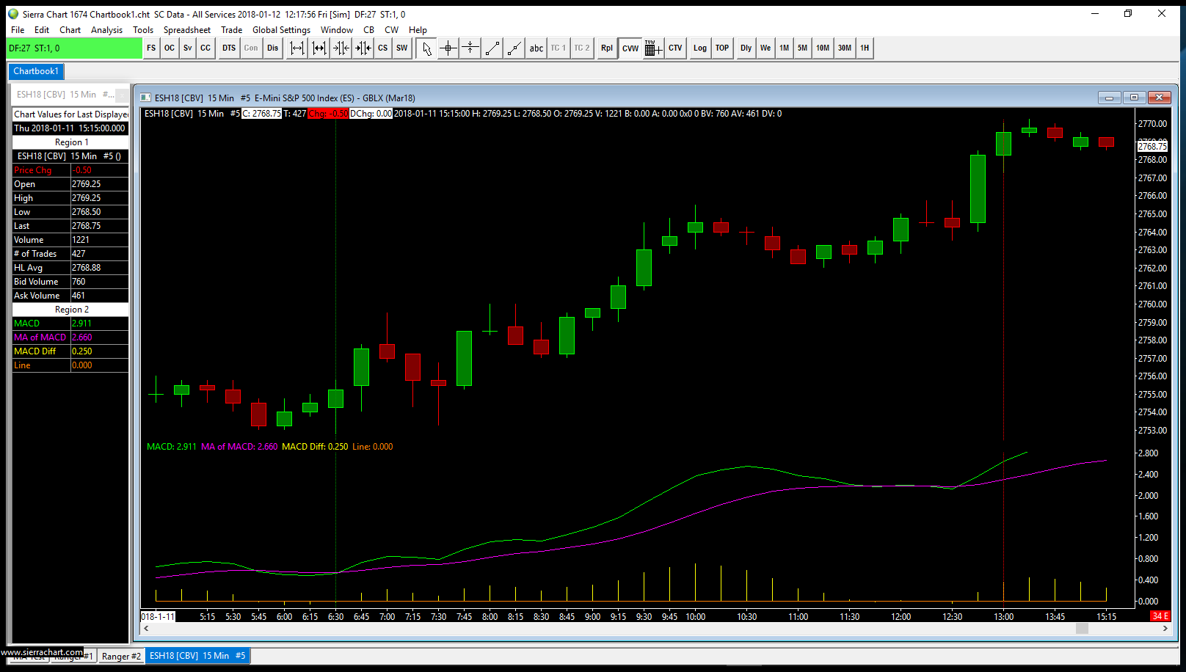The image size is (1186, 672).
Task: Click the Rpl toolbar button
Action: coord(607,48)
